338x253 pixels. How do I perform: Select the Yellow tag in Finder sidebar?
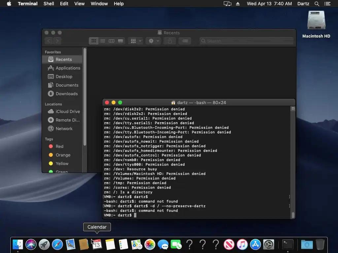(x=62, y=164)
